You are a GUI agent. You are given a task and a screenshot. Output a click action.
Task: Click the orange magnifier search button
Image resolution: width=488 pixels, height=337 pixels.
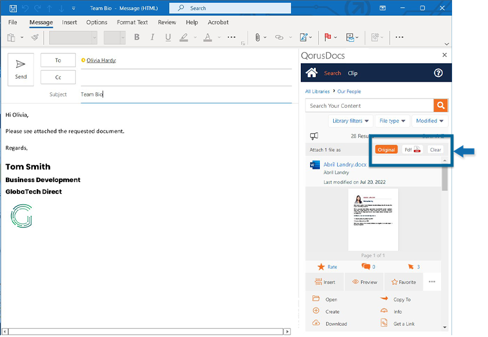(440, 106)
